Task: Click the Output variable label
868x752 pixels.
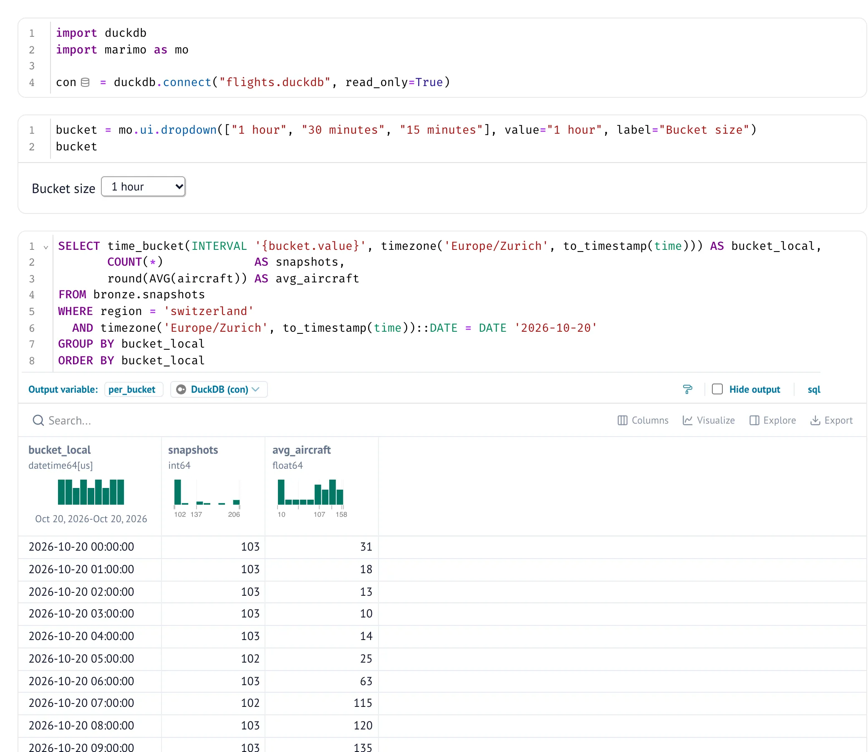Action: [63, 389]
